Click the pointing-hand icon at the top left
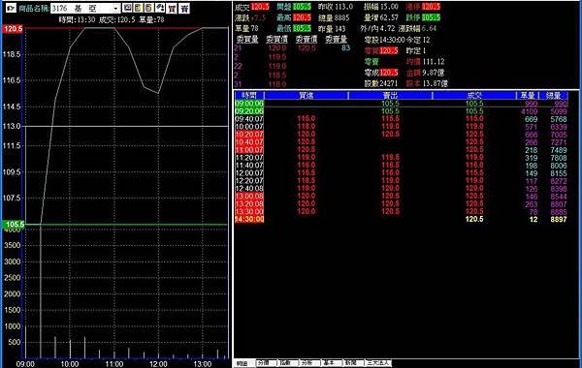582x368 pixels. (11, 8)
